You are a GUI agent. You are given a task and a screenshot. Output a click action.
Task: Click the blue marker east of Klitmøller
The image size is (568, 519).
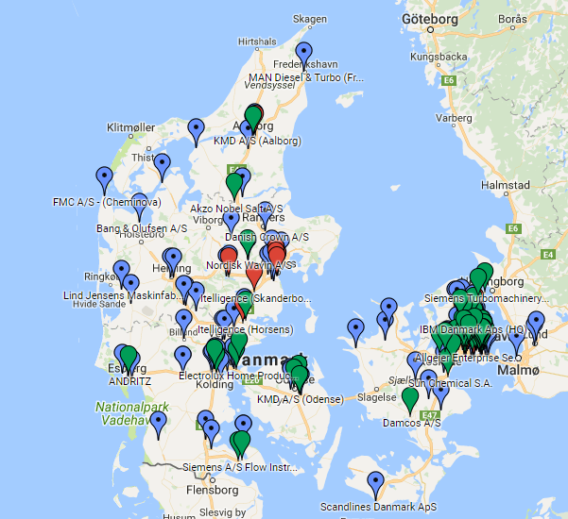(x=196, y=131)
